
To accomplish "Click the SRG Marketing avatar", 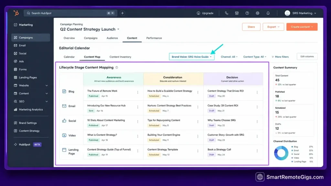I will pos(287,13).
